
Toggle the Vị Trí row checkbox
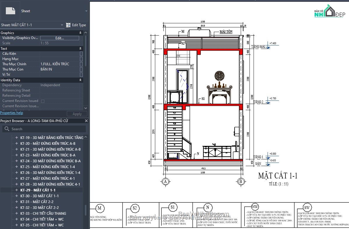[81, 75]
